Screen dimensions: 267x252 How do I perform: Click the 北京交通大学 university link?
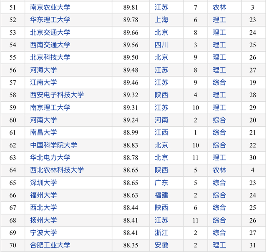(50, 32)
